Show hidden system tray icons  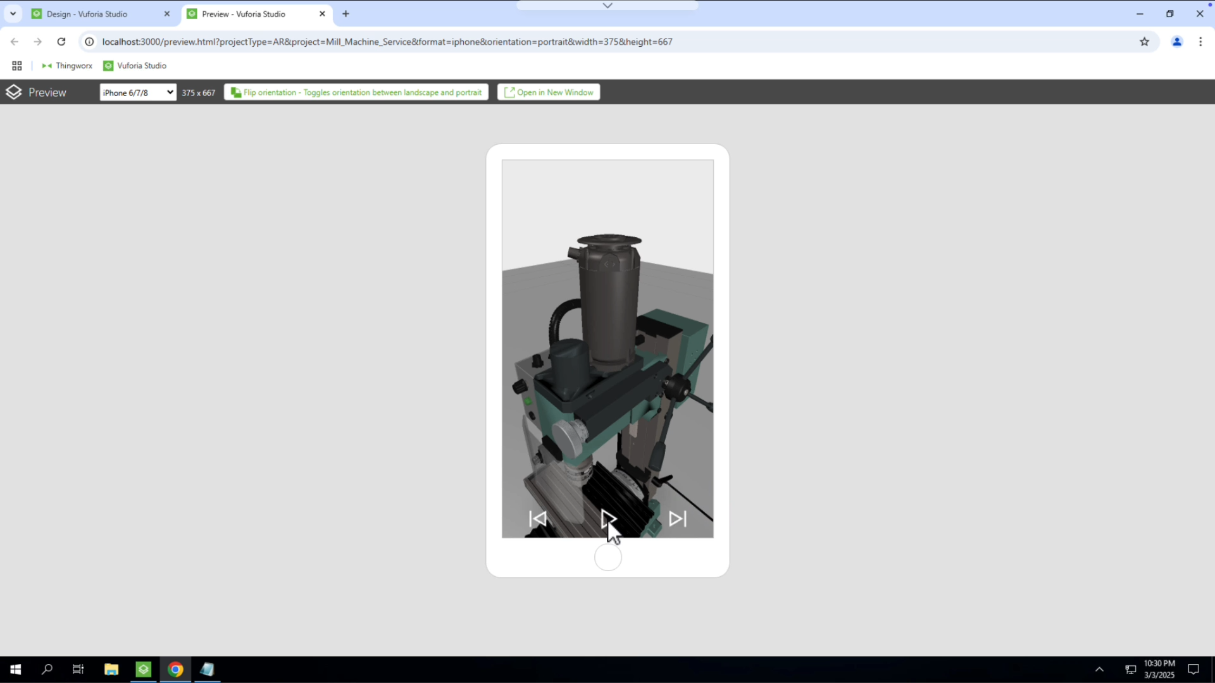[1099, 669]
